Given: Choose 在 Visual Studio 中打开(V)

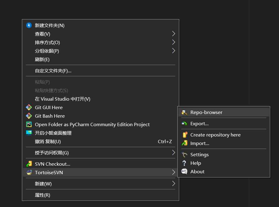Looking at the screenshot, I should 63,99.
